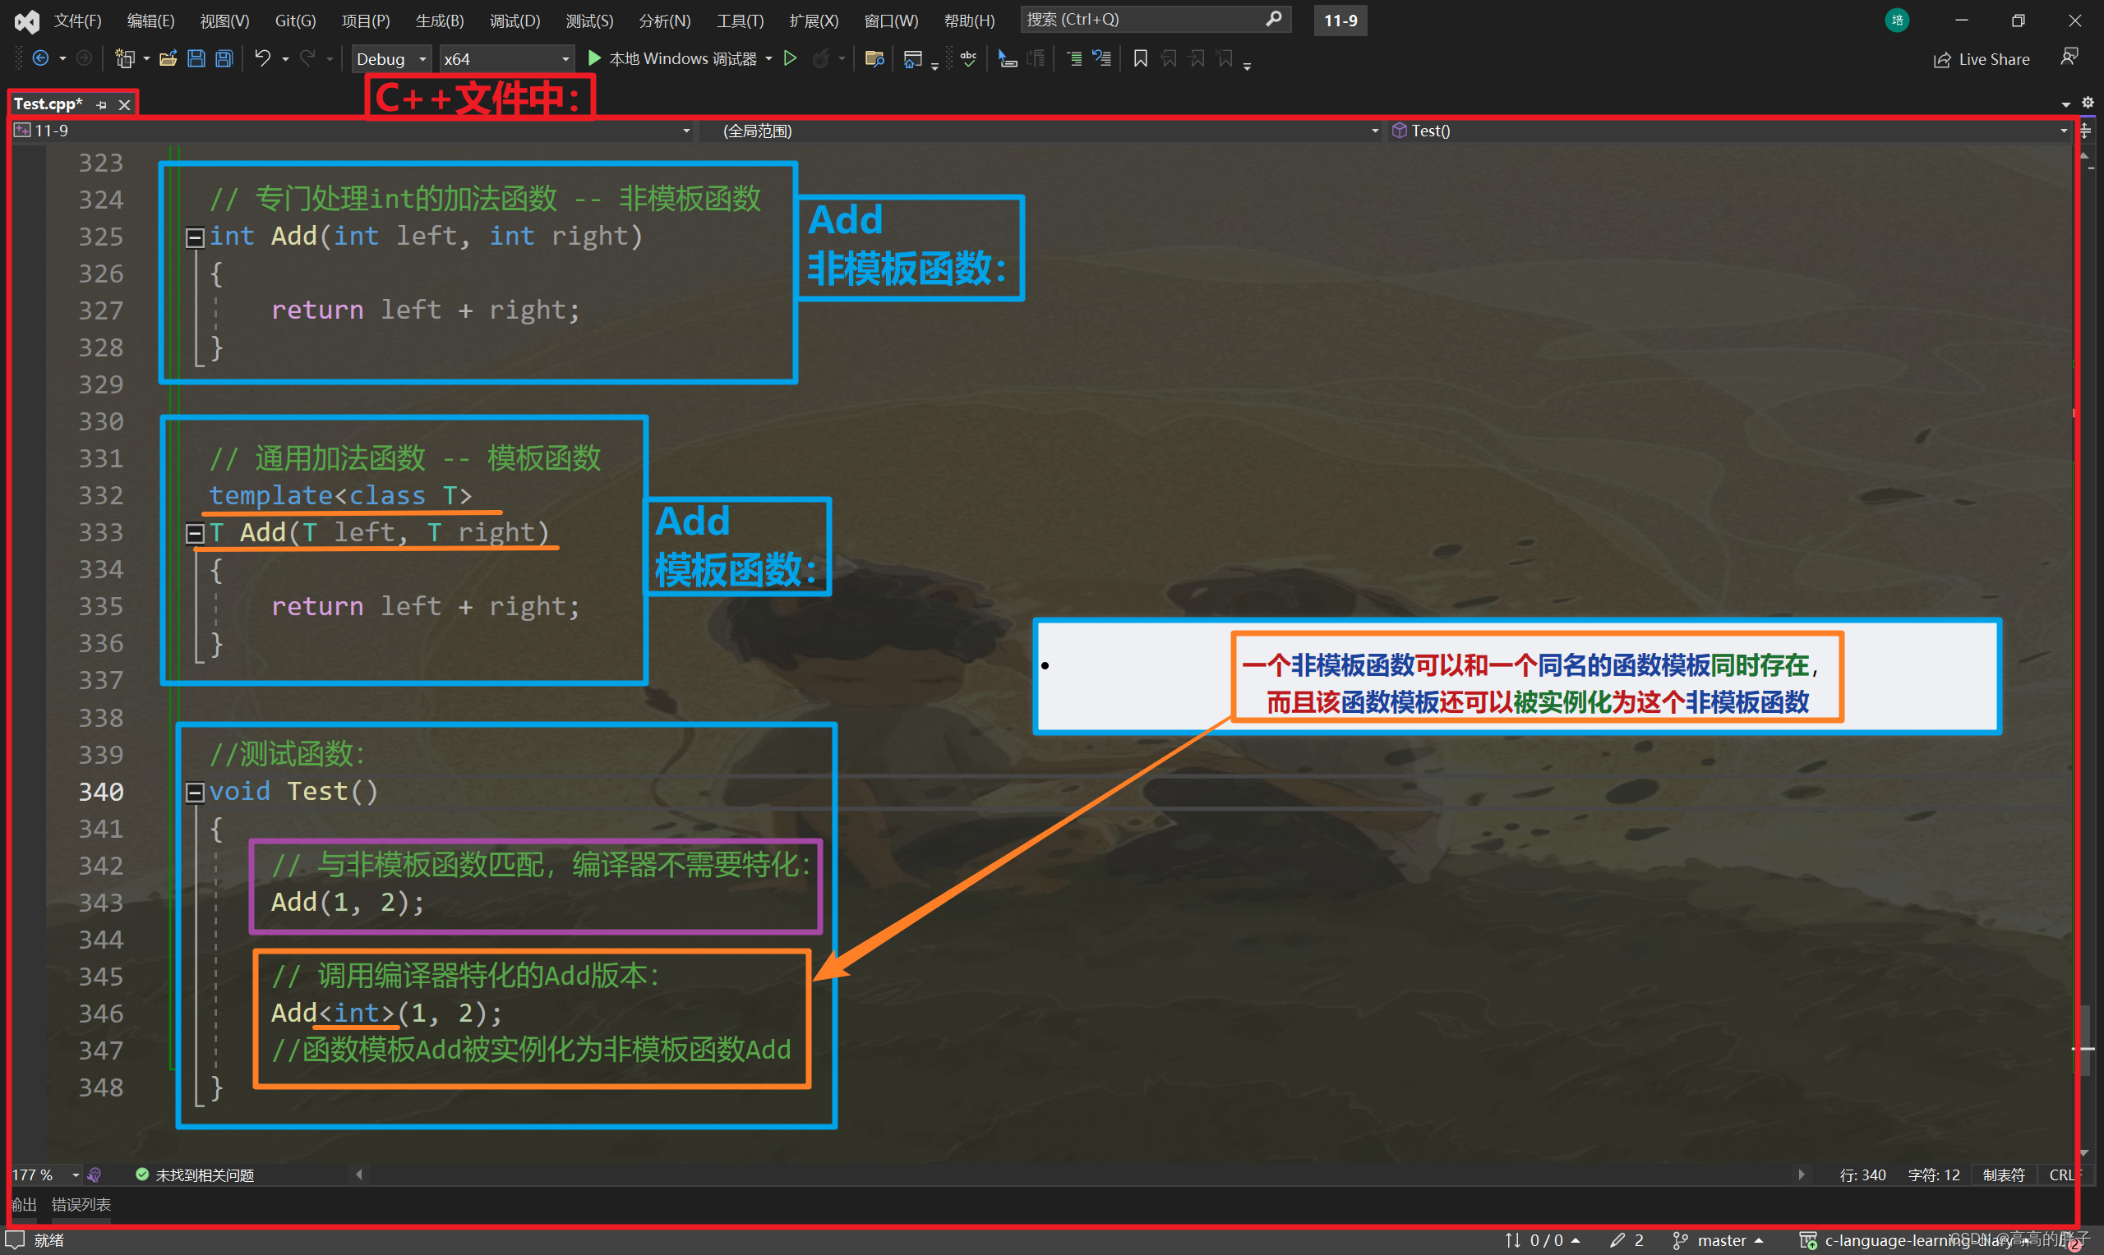Open the Test() member dropdown
2104x1255 pixels.
(1730, 131)
